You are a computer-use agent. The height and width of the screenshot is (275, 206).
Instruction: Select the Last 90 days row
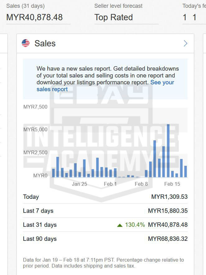39,239
